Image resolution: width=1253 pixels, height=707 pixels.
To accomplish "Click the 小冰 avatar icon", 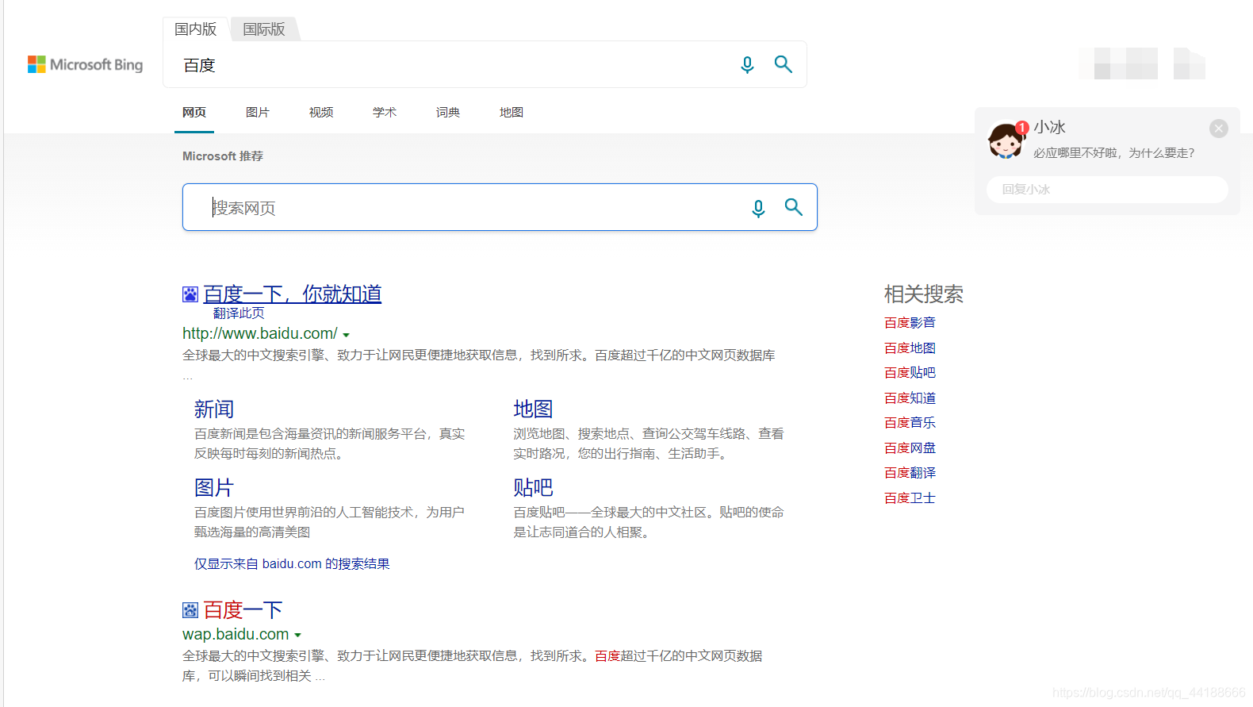I will point(1006,140).
